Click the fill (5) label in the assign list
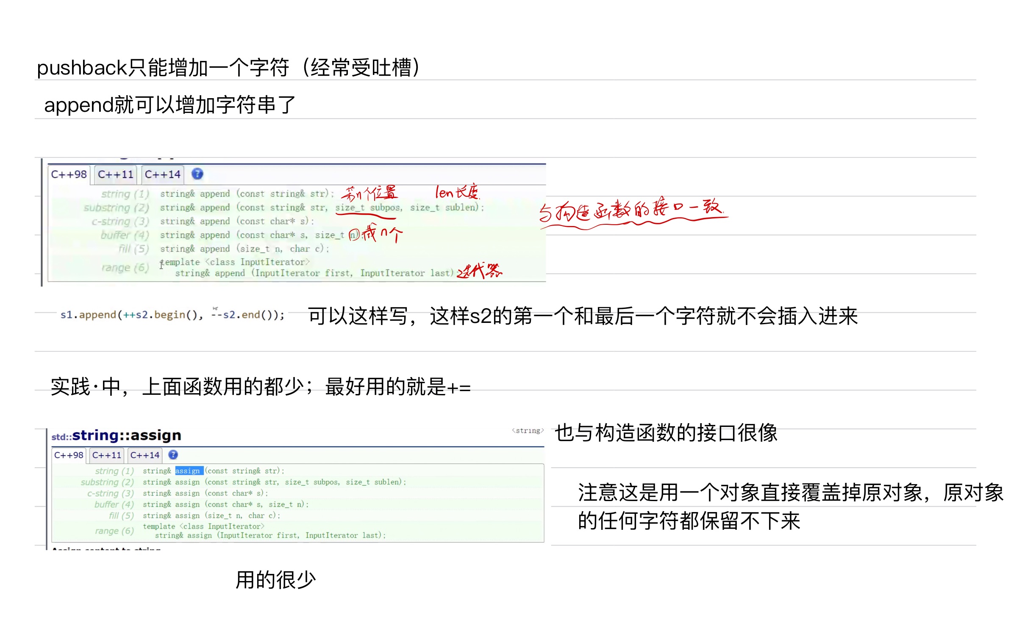This screenshot has width=1011, height=631. coord(121,516)
